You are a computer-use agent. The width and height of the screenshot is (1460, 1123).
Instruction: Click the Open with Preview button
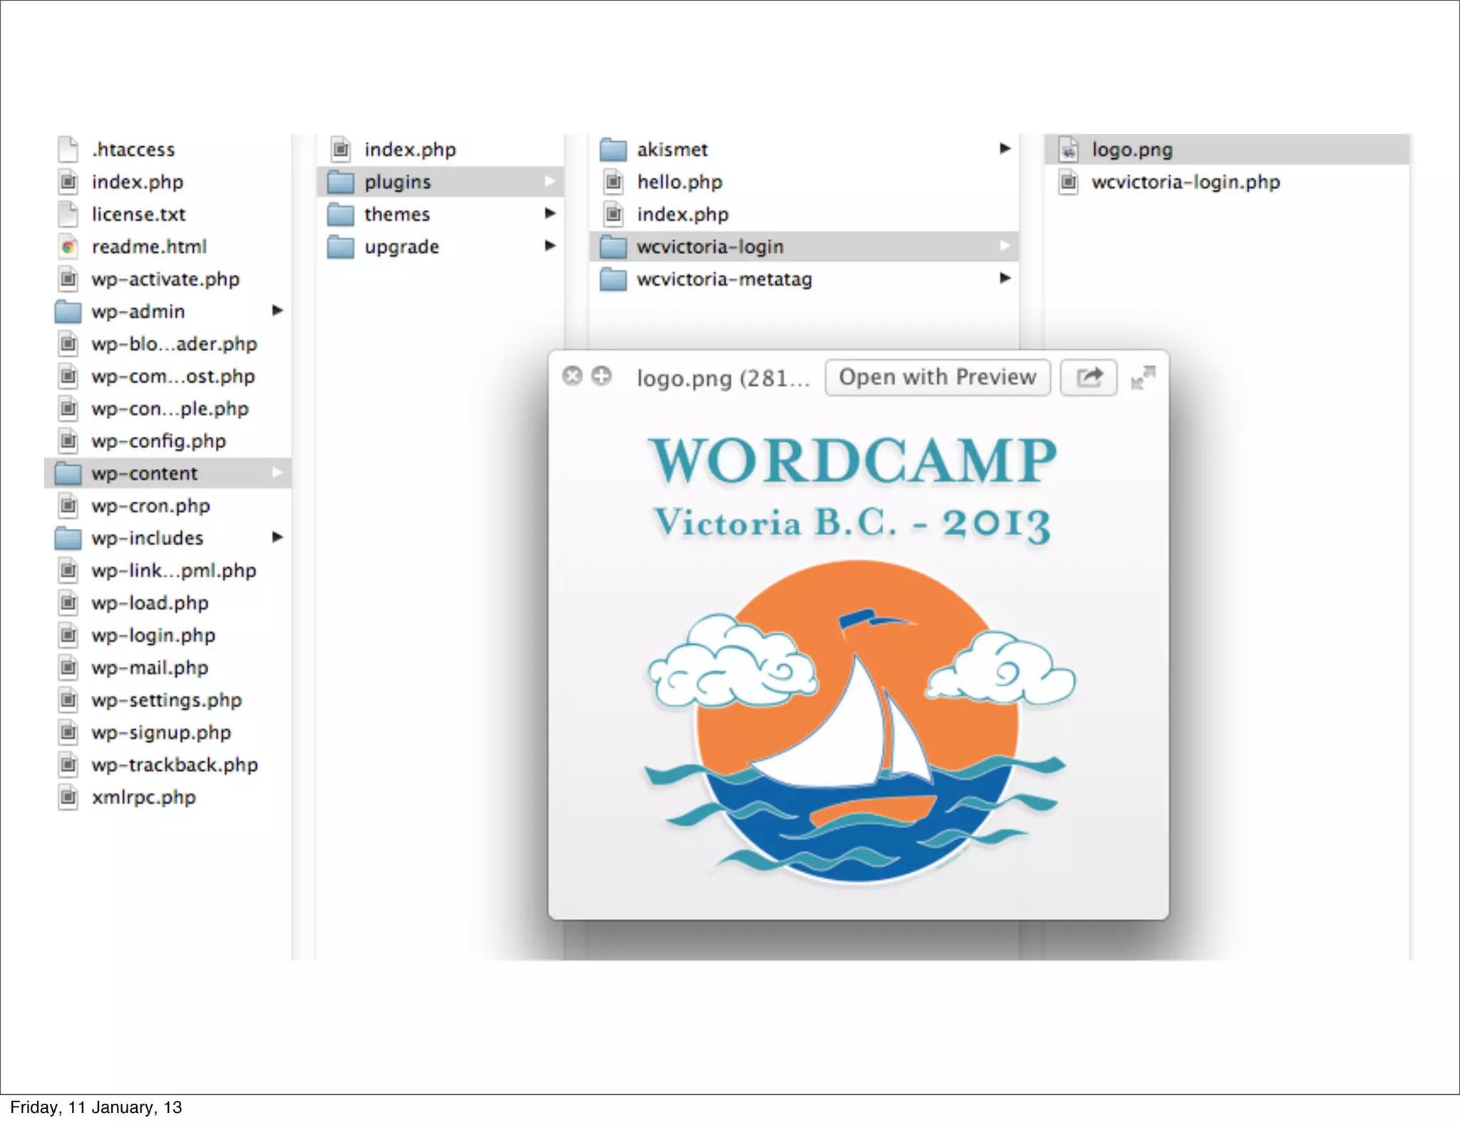click(937, 377)
